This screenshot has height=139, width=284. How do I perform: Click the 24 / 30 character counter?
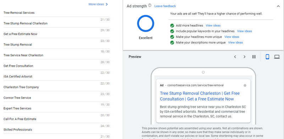[x=105, y=126]
